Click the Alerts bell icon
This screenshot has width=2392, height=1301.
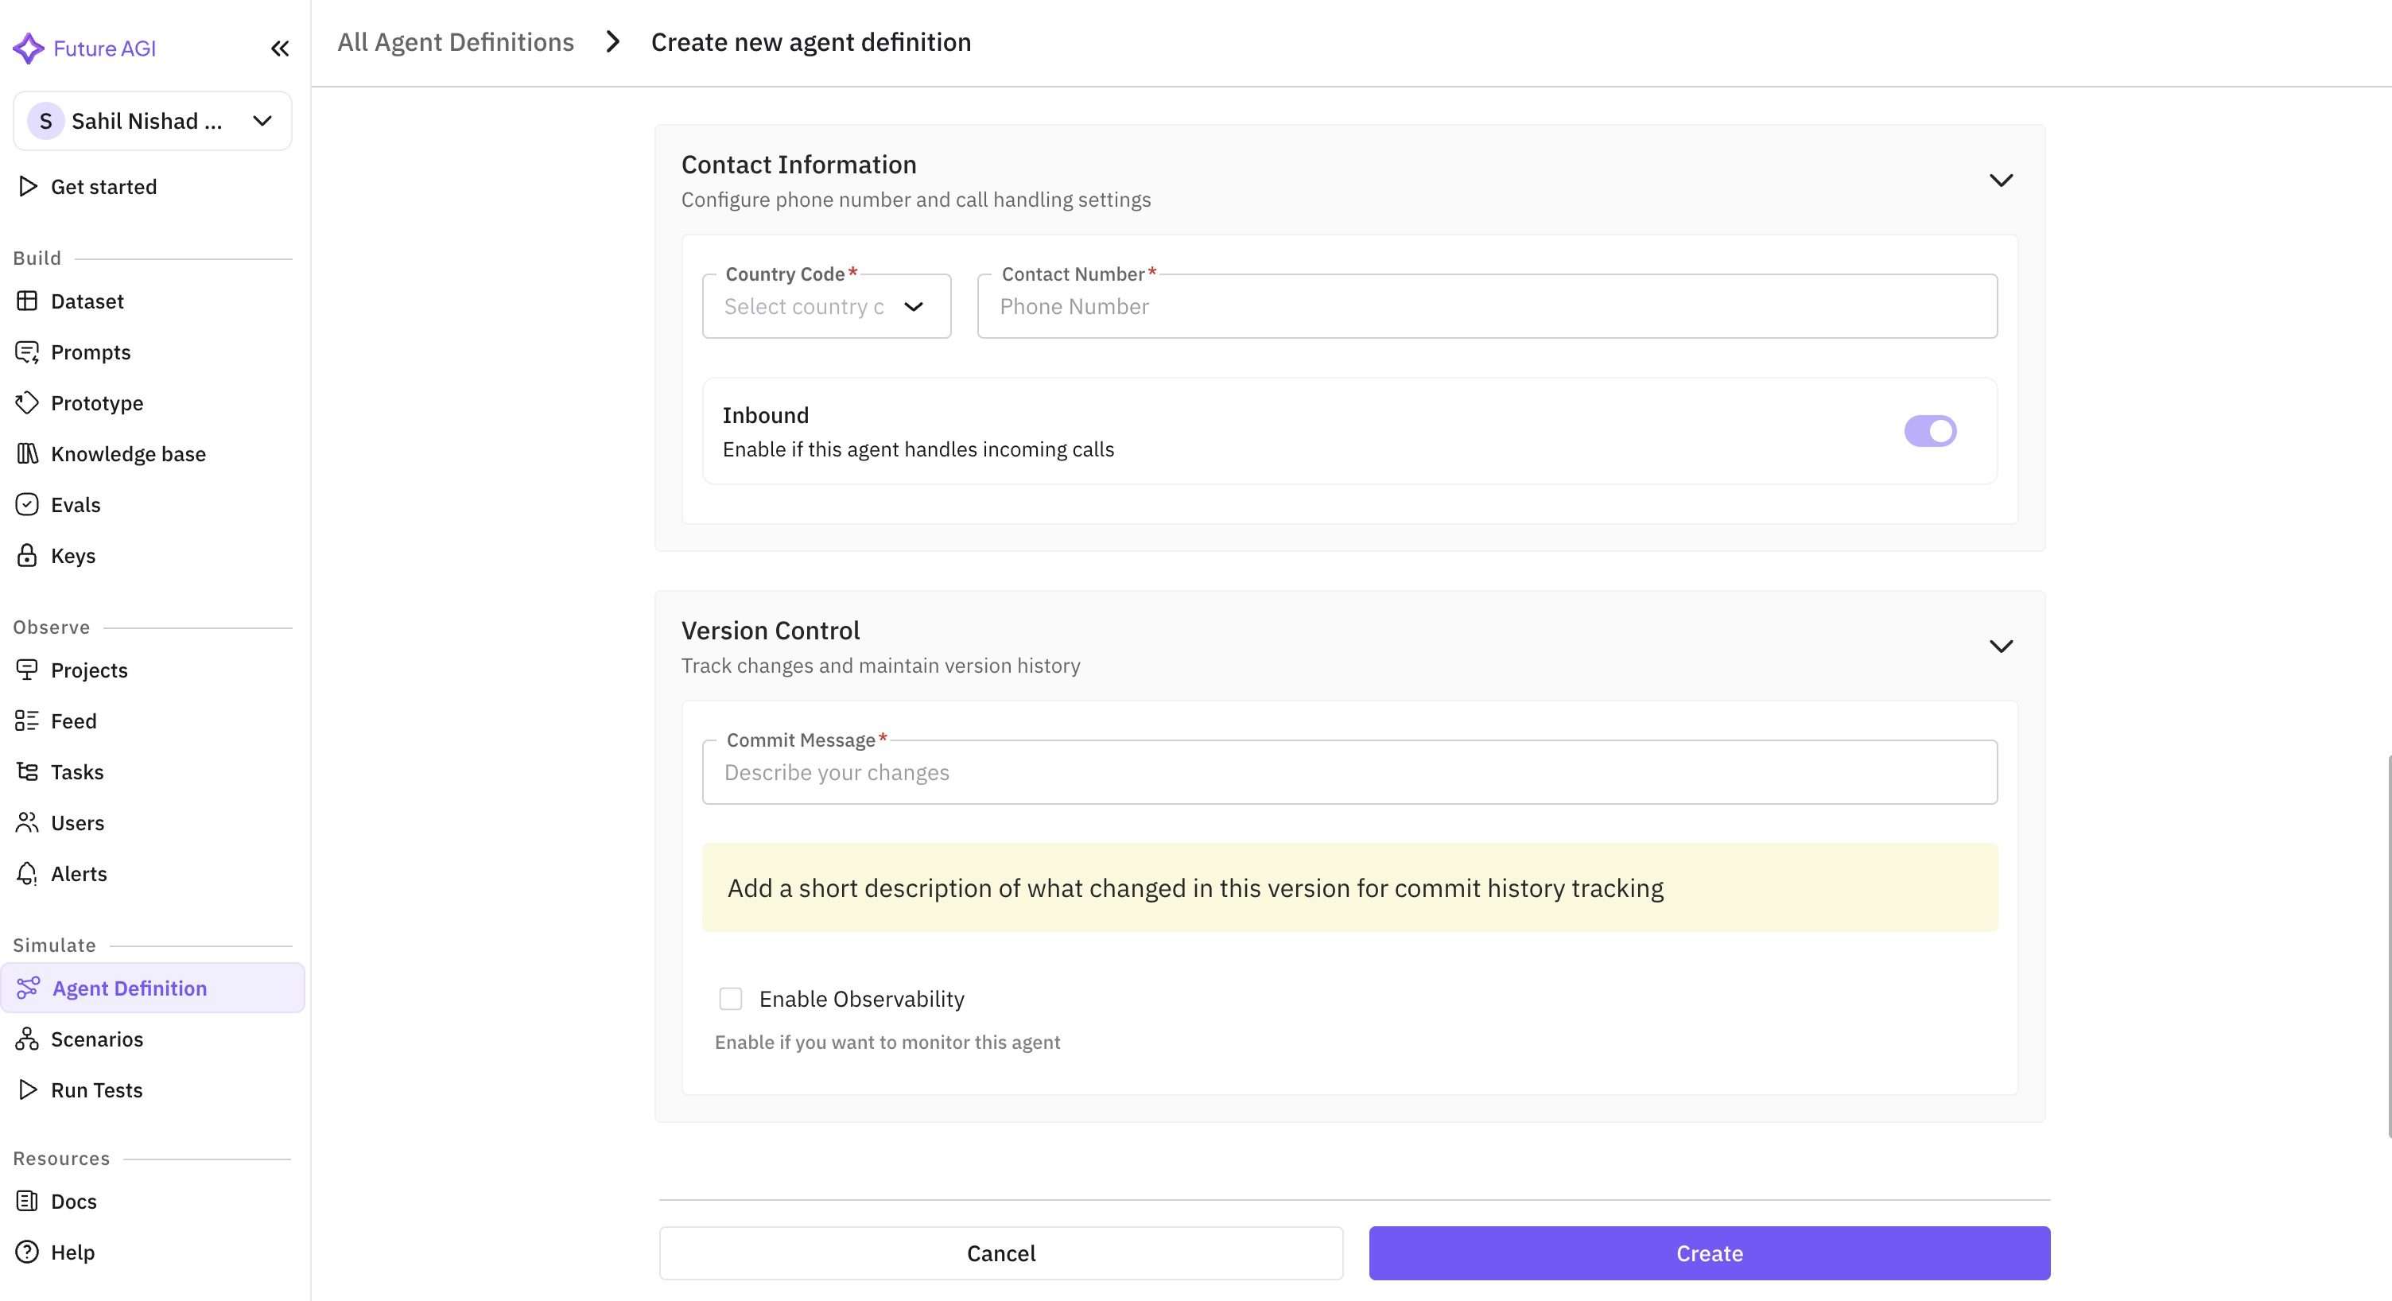27,873
